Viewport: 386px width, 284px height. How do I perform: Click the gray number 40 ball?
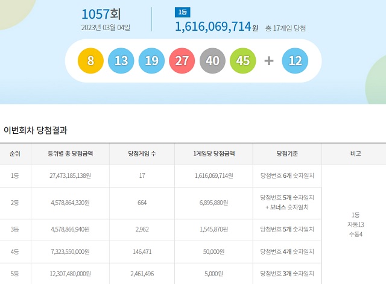[x=212, y=60]
